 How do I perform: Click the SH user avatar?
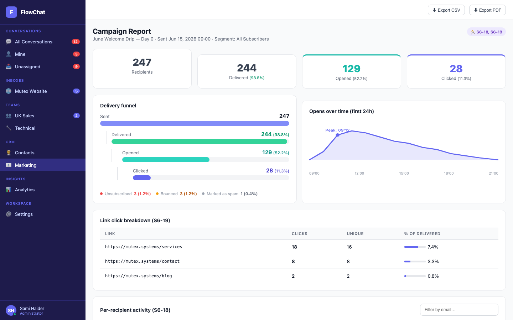(x=11, y=310)
